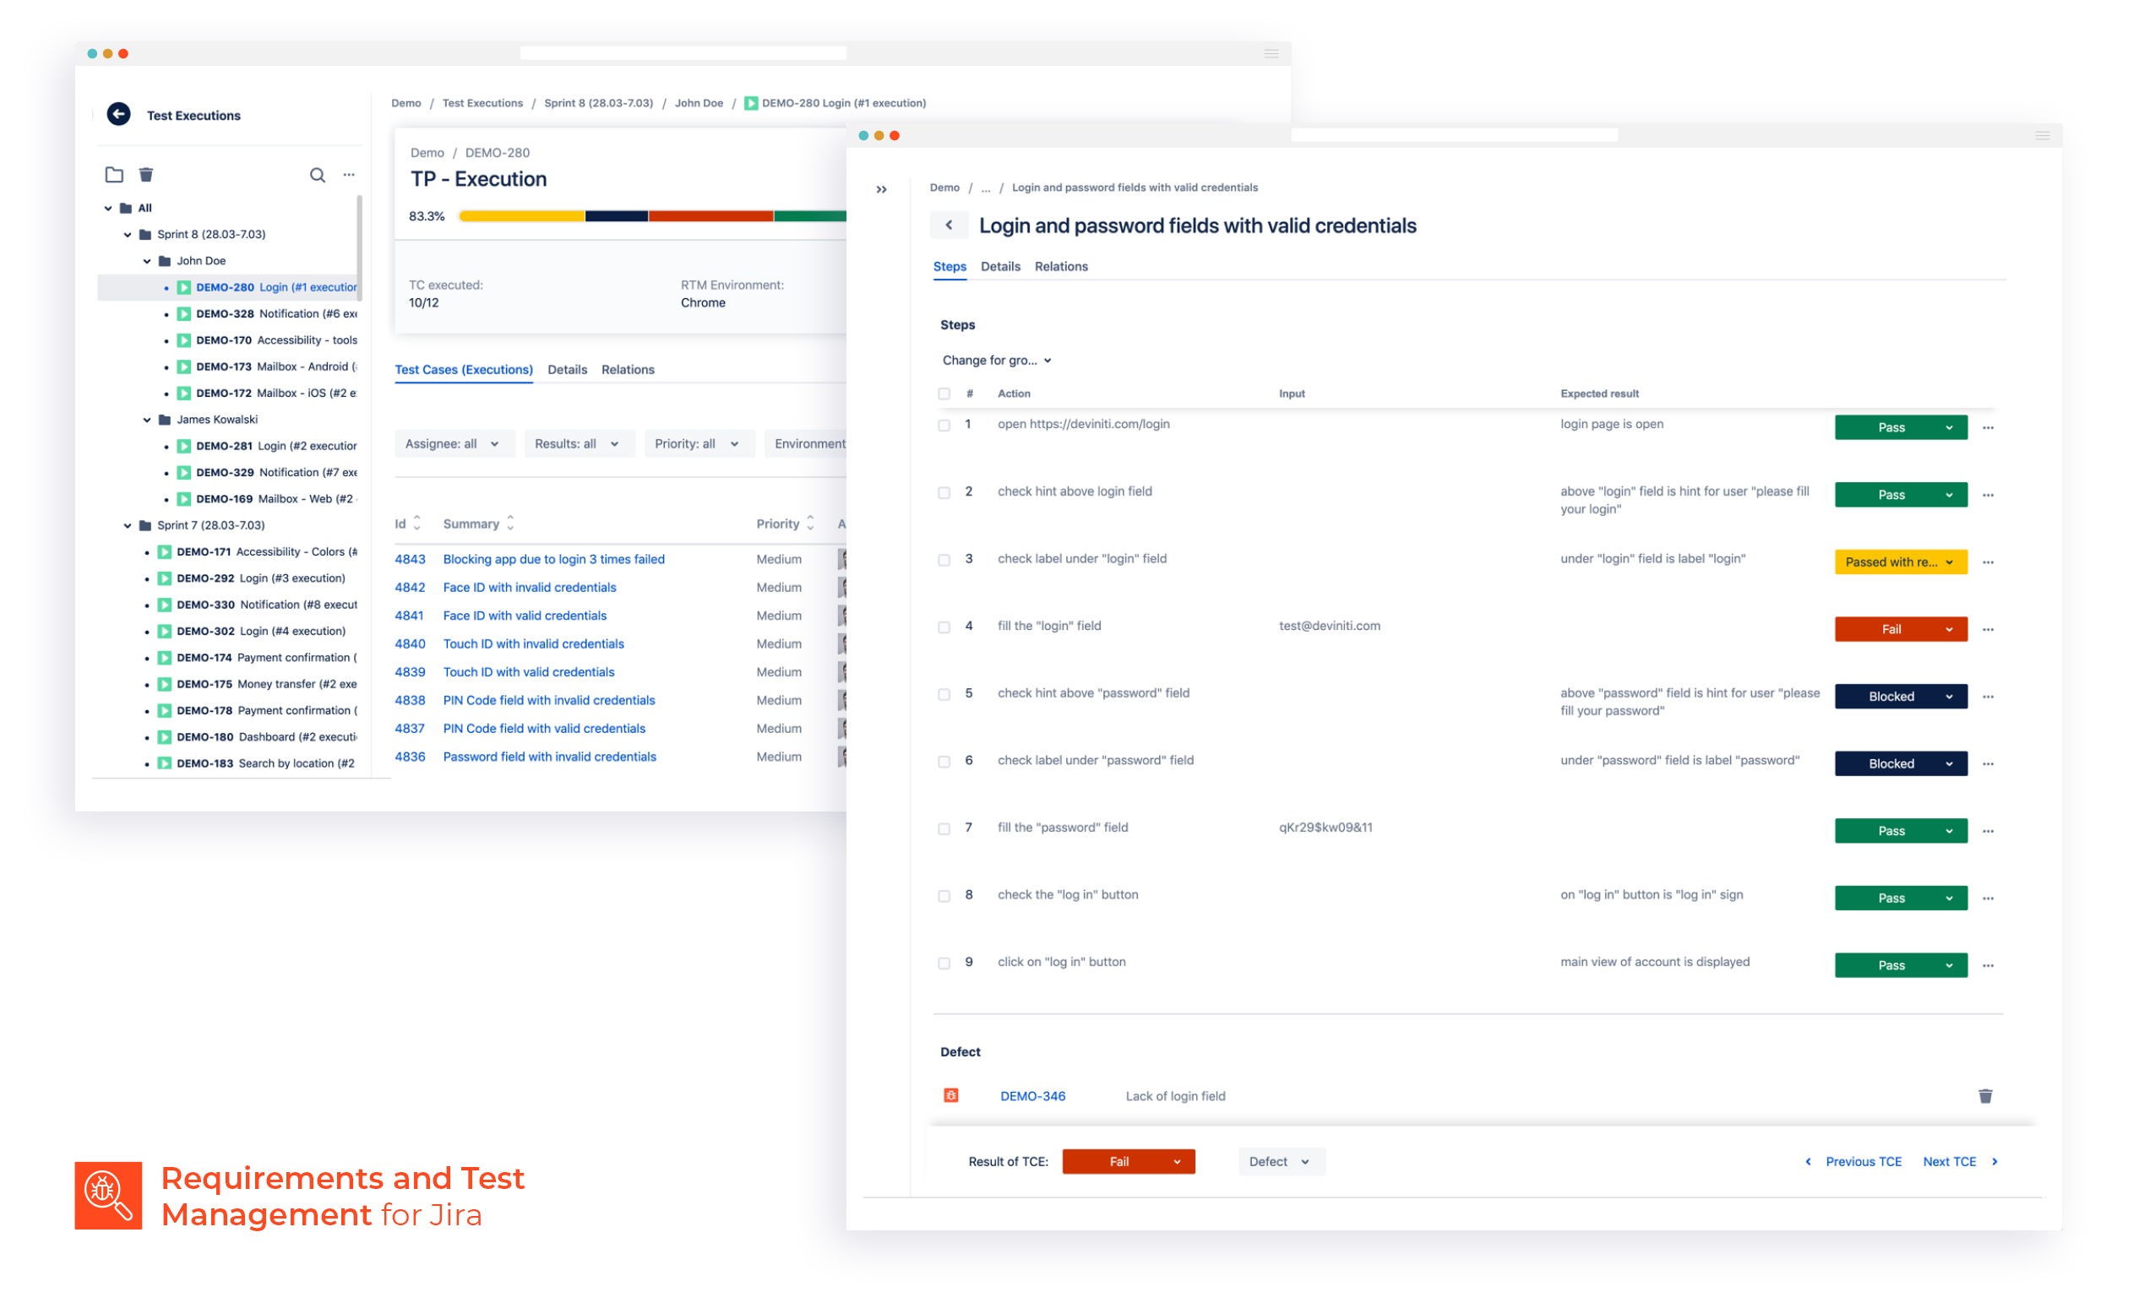Screen dimensions: 2139x1292
Task: Select Test Cases (Executions) tab
Action: [x=465, y=371]
